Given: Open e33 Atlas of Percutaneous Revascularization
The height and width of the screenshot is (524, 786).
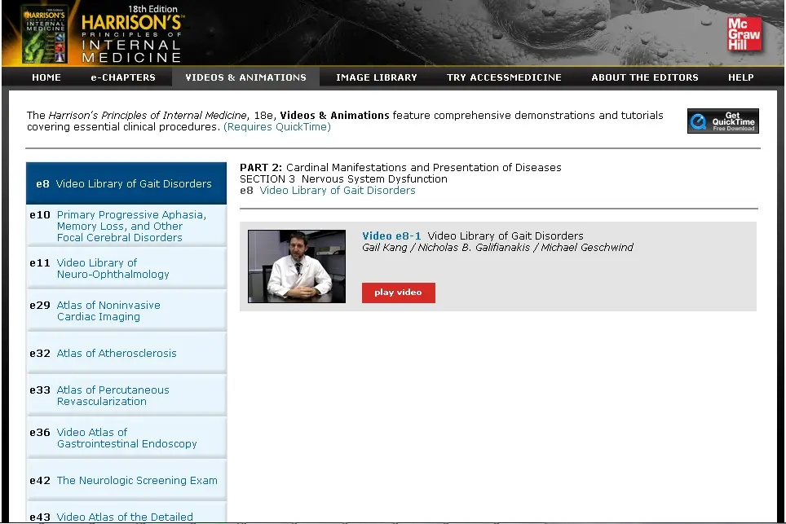Looking at the screenshot, I should pos(126,395).
